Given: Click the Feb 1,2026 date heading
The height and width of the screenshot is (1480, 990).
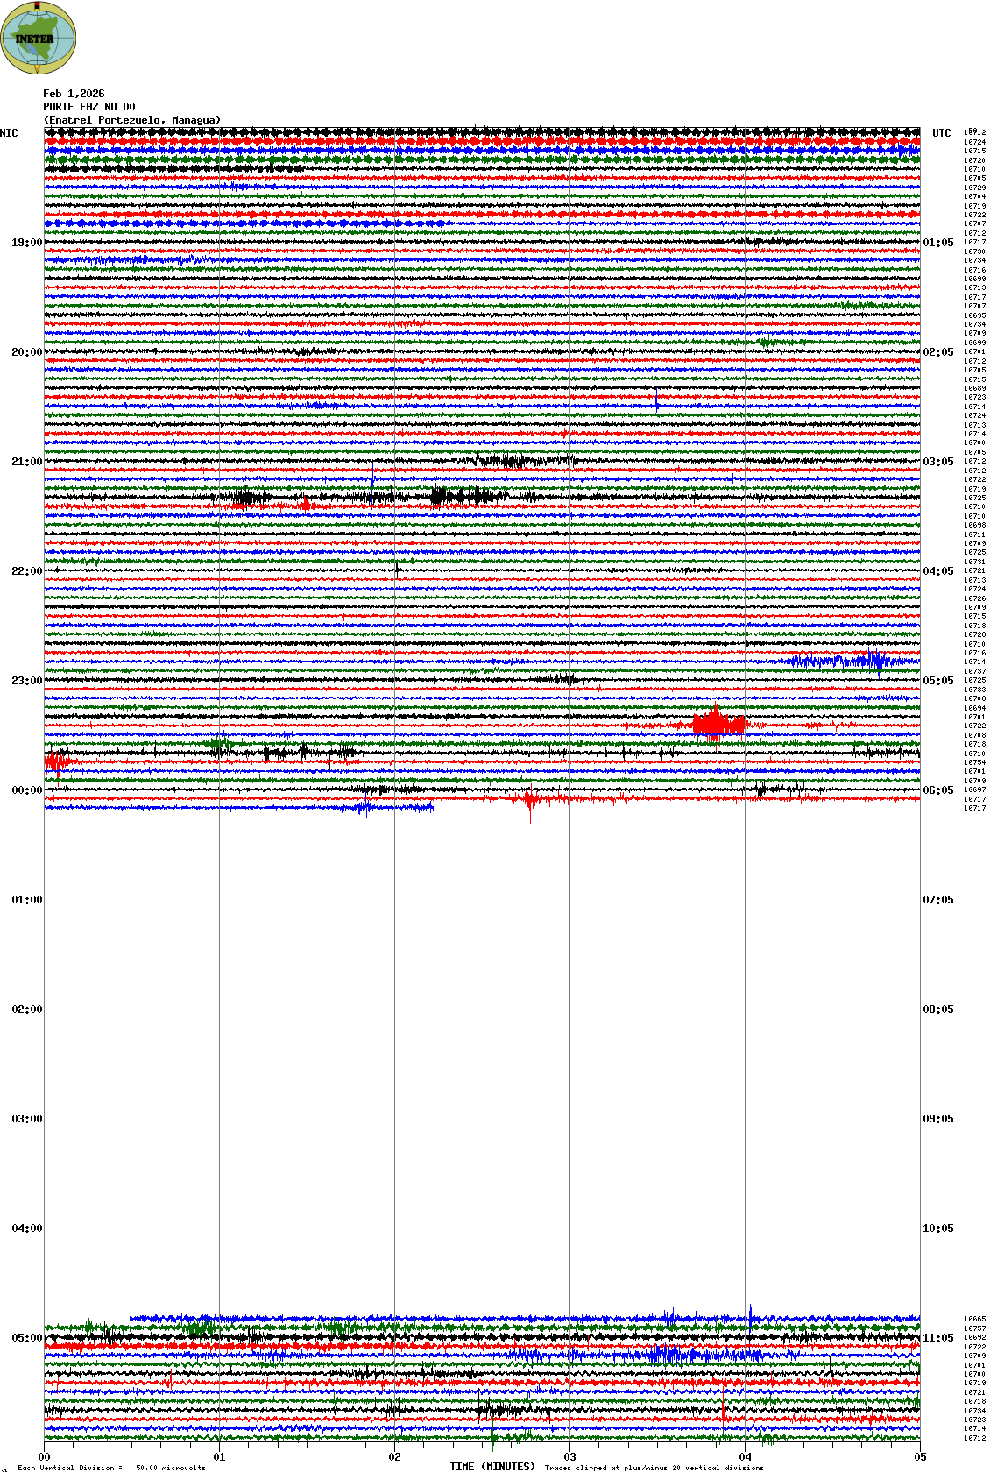Looking at the screenshot, I should tap(74, 94).
